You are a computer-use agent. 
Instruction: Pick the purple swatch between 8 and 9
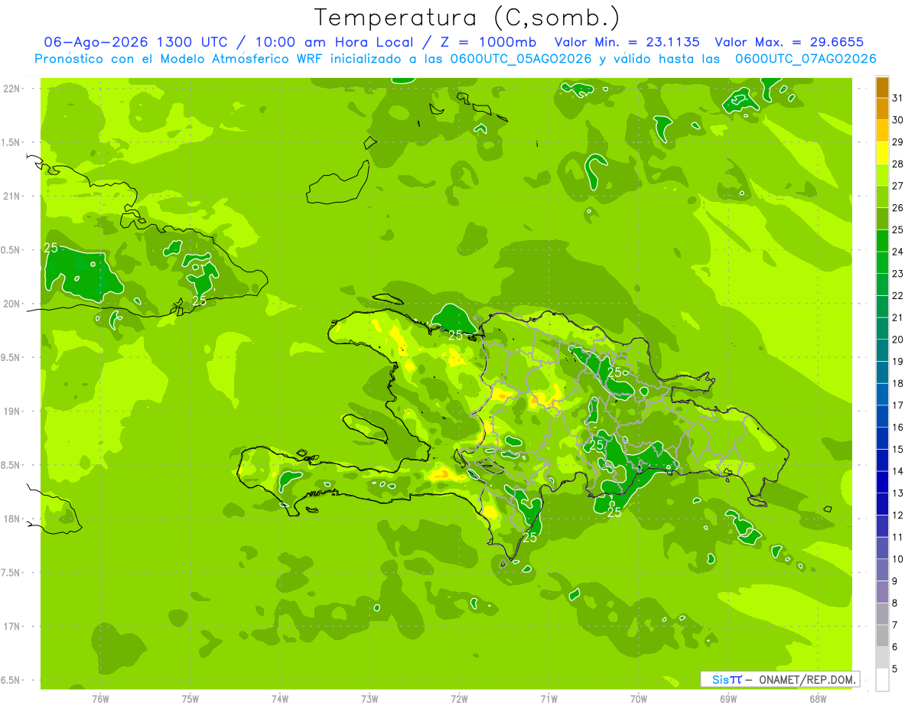click(x=882, y=593)
